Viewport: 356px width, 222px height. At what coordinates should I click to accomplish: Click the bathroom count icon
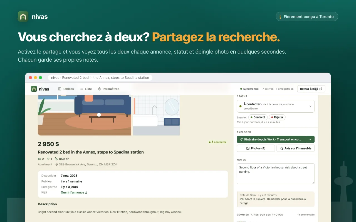[x=48, y=159]
